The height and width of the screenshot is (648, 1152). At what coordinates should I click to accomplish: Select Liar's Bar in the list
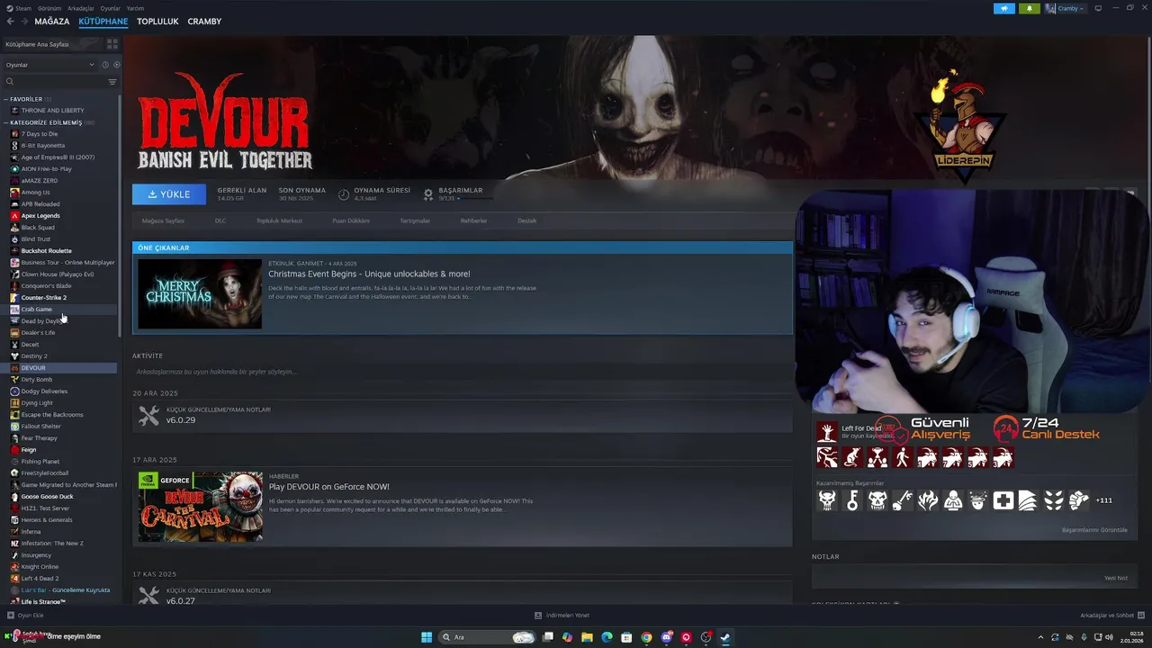[60, 590]
